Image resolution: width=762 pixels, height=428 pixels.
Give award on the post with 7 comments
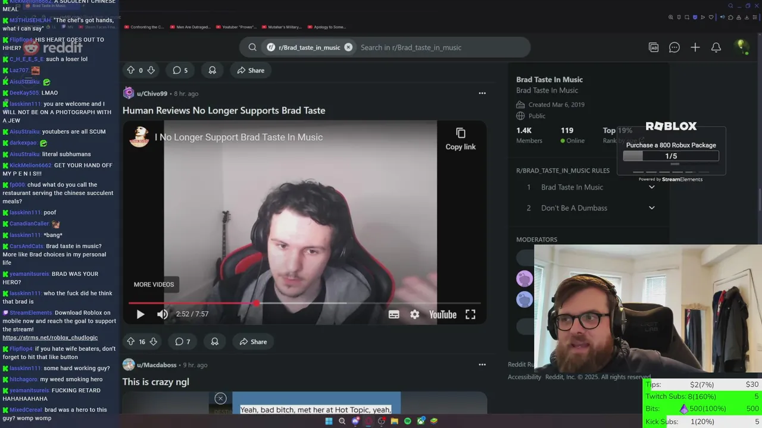pos(215,342)
